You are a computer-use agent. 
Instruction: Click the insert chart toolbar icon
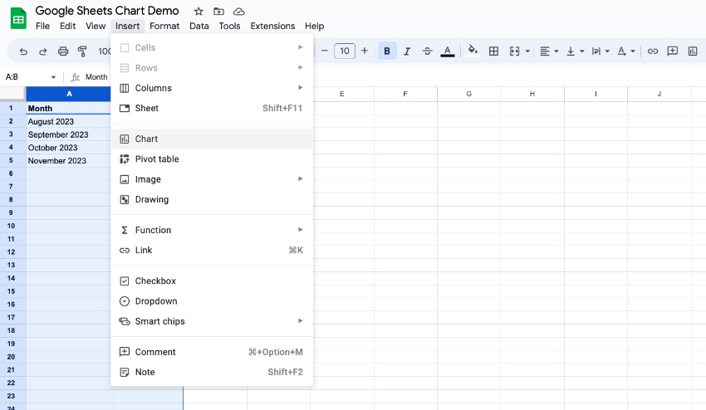[x=693, y=51]
